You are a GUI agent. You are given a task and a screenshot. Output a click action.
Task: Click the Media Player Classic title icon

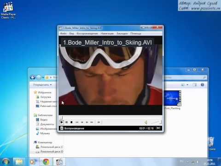coord(60,28)
